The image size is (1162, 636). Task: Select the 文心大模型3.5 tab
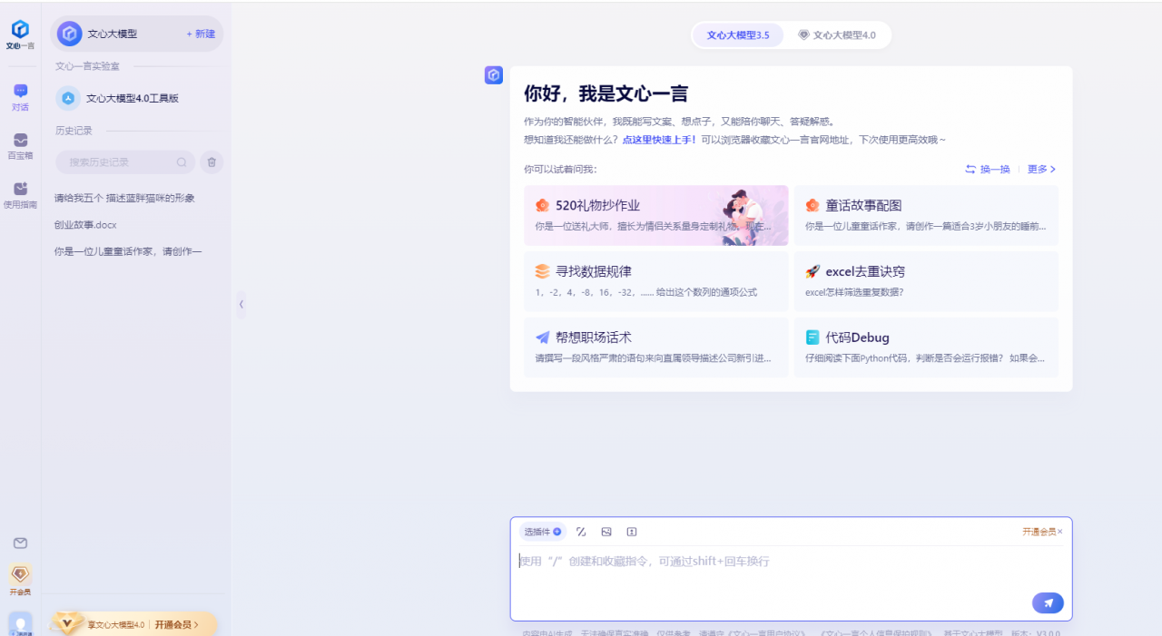[737, 34]
